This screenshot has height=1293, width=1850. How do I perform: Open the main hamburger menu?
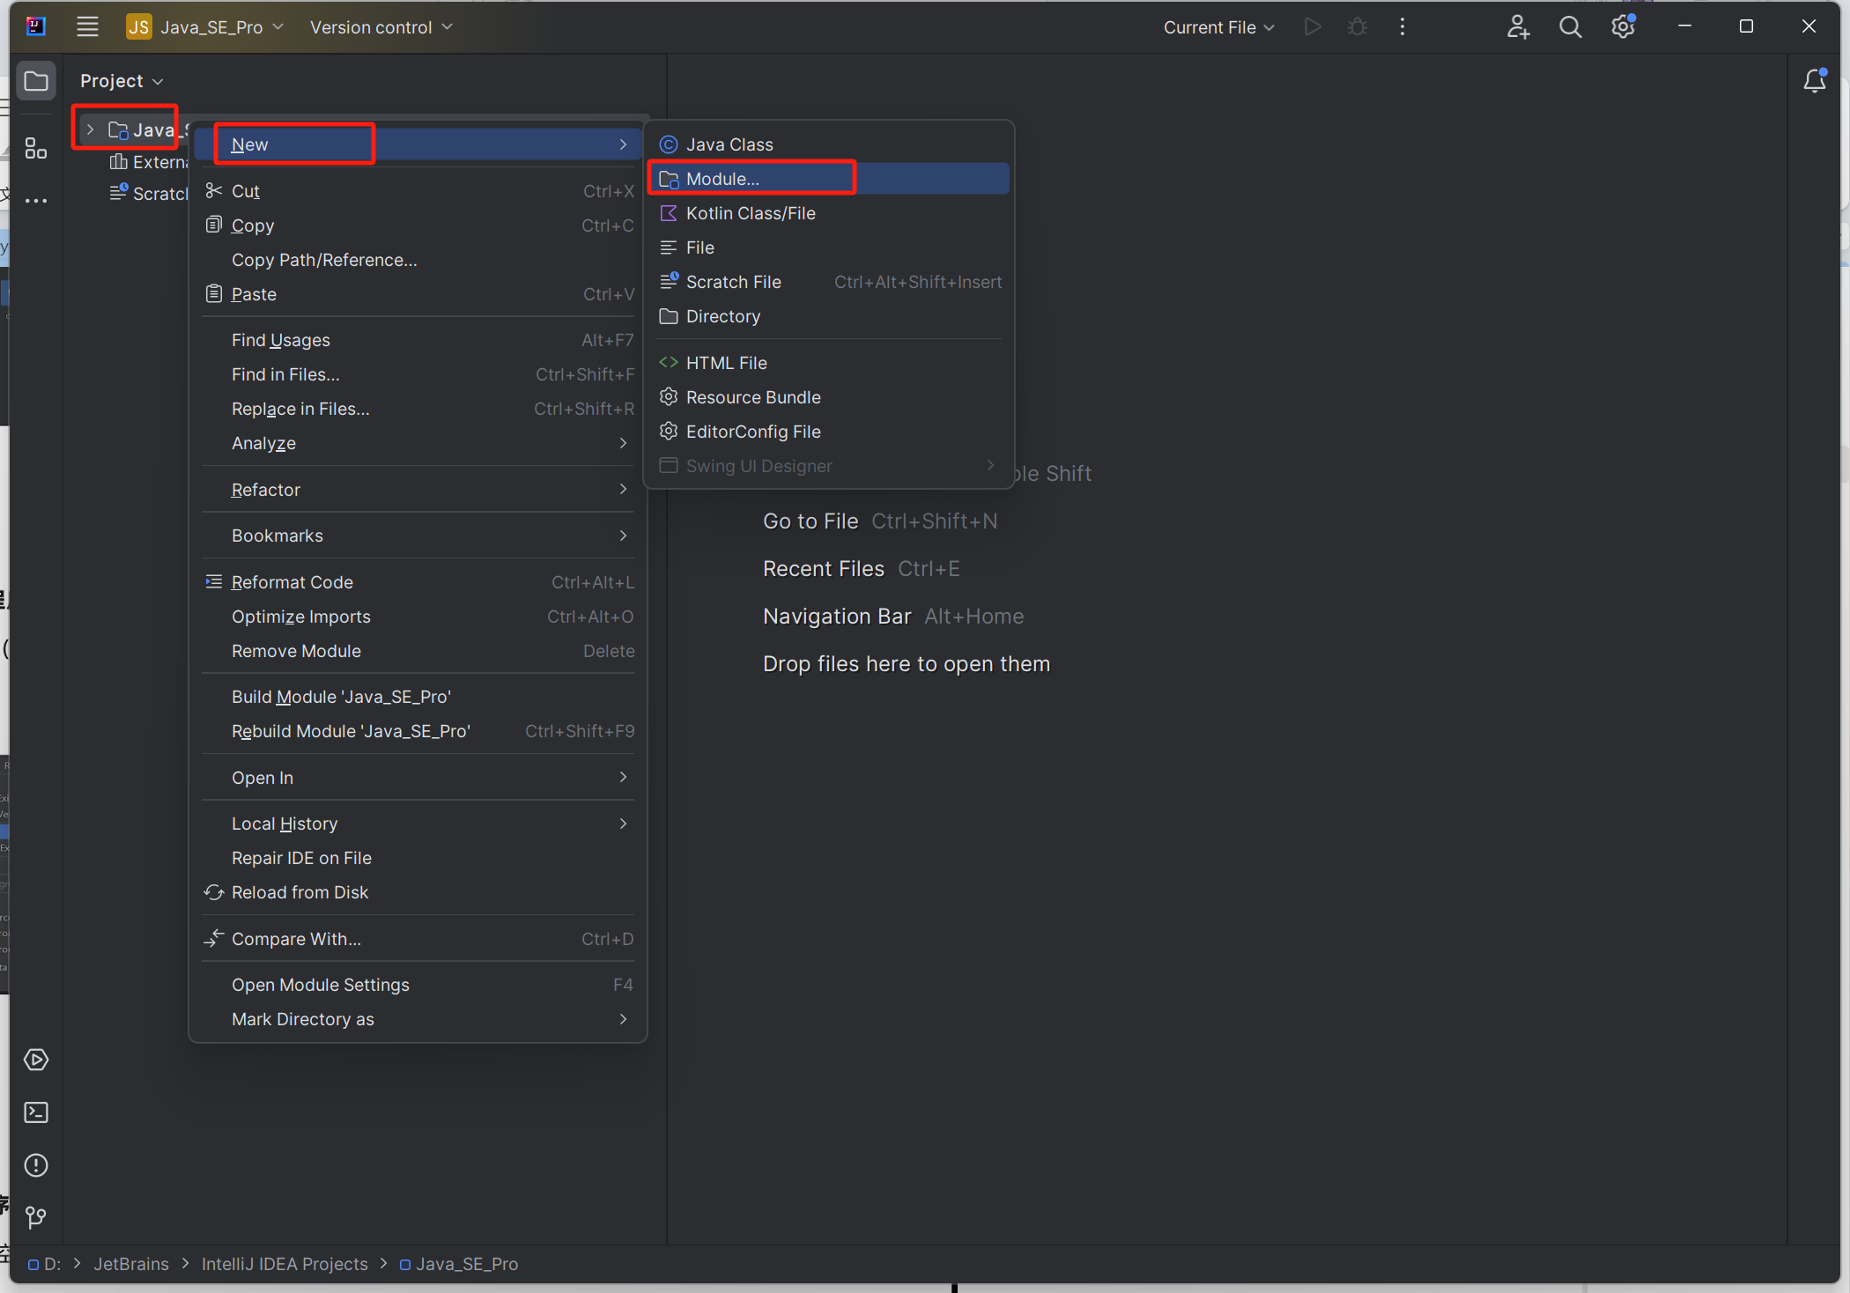pos(87,27)
